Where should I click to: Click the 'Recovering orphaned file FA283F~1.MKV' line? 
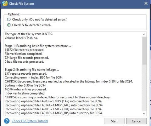pos(53,101)
